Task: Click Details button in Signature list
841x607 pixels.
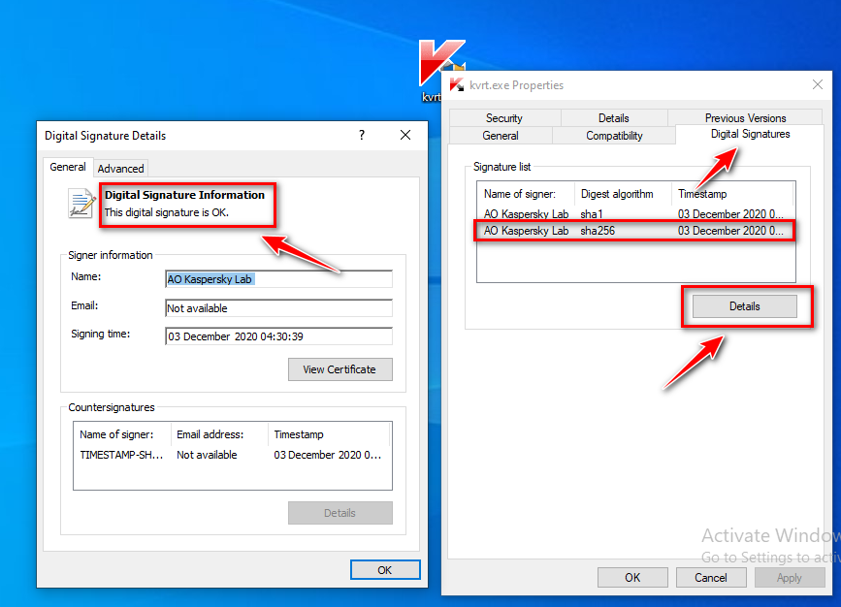Action: tap(744, 306)
